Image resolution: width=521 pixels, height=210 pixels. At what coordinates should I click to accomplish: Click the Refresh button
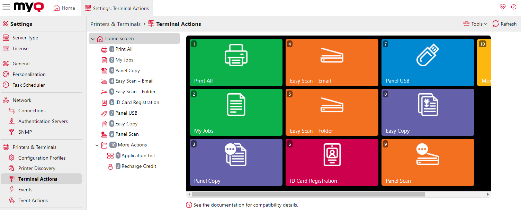click(x=504, y=23)
